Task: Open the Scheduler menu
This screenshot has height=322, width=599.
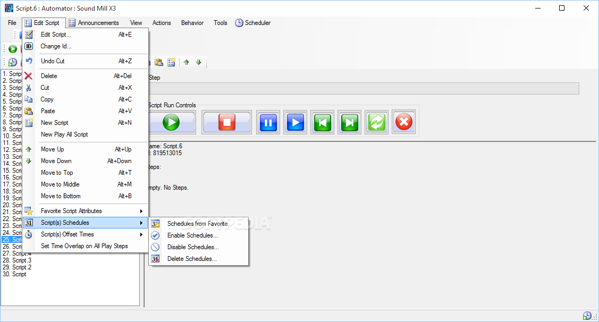Action: tap(253, 23)
